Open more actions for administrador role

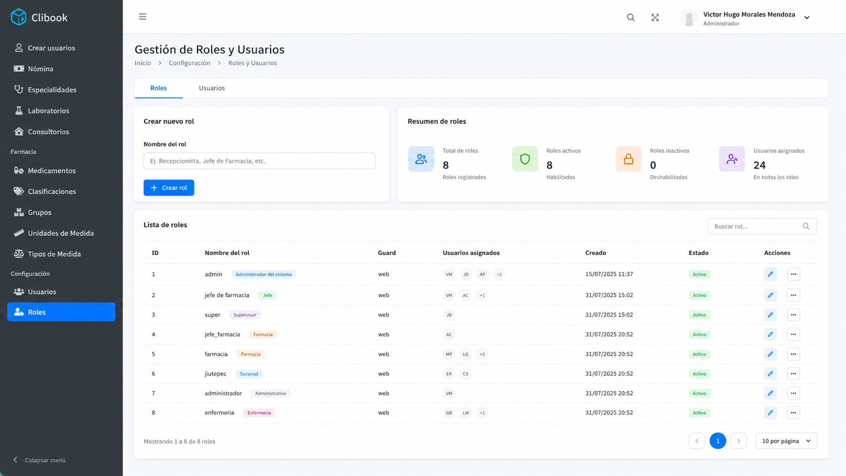[x=793, y=393]
